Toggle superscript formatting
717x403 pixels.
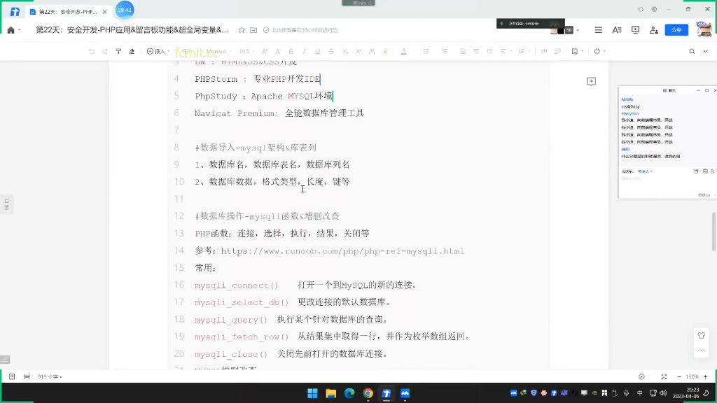pos(358,51)
